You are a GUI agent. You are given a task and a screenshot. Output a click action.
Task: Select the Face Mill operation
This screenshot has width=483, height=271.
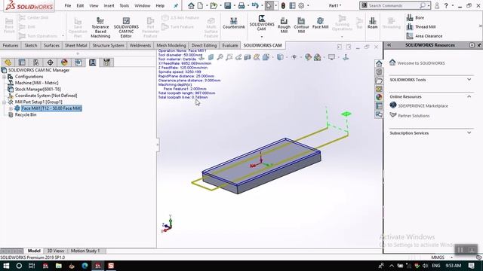pos(320,23)
